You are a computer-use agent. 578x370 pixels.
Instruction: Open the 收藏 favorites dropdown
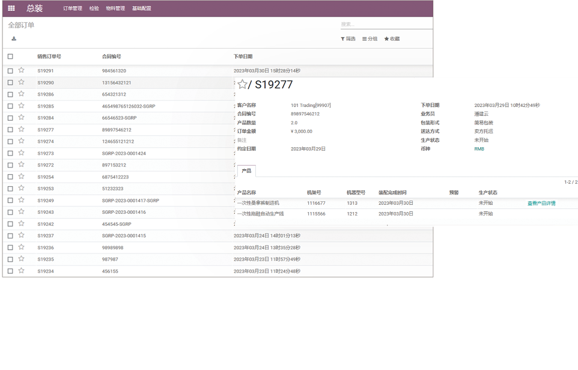pos(392,39)
